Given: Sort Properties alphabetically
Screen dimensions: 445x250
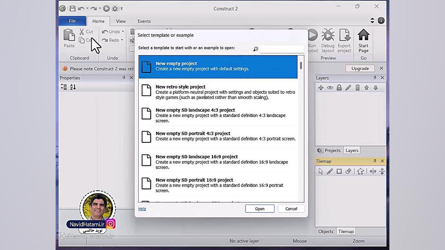Looking at the screenshot, I should click(x=73, y=87).
